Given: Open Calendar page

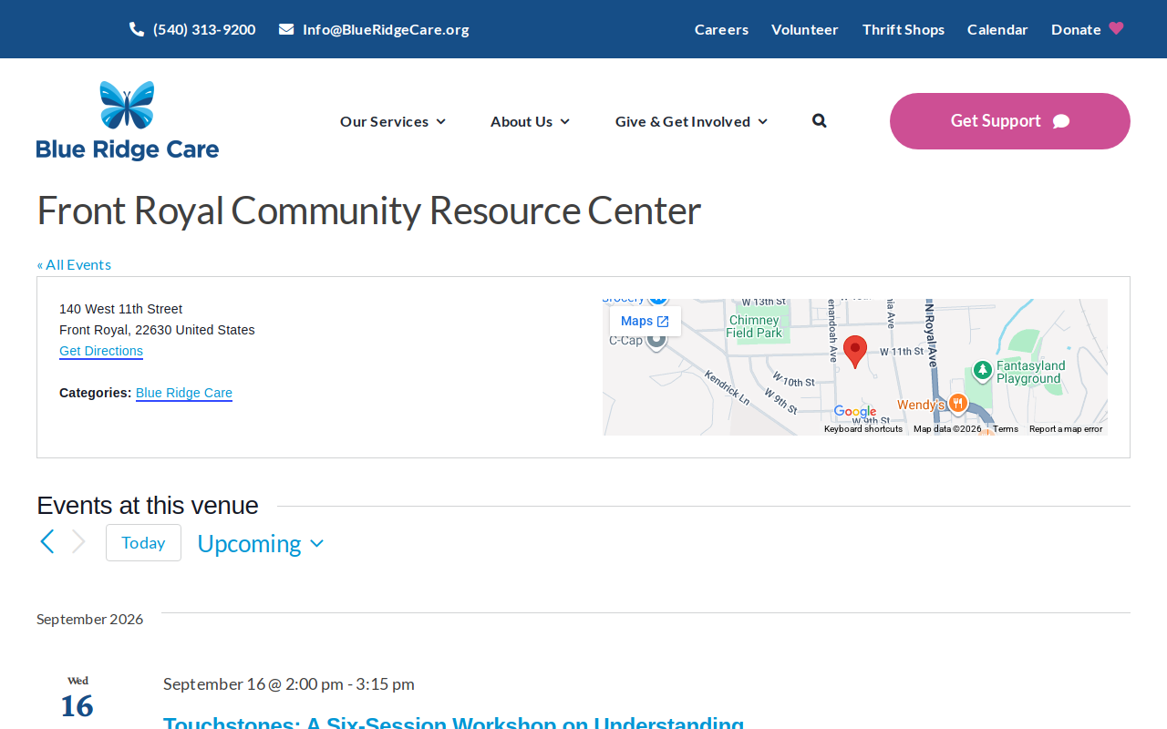Looking at the screenshot, I should tap(997, 29).
